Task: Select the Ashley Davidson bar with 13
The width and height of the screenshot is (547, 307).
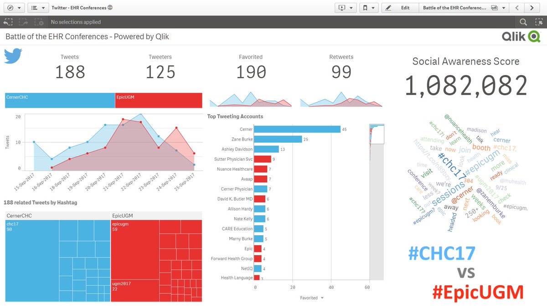Action: pyautogui.click(x=266, y=149)
